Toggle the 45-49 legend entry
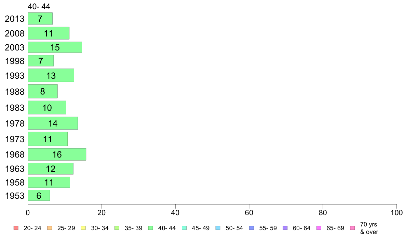Viewport: 406px width, 251px height. (x=196, y=228)
